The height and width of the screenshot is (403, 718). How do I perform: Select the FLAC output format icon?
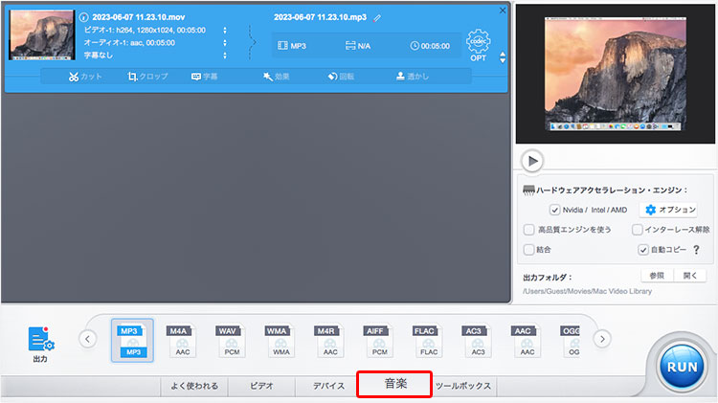click(427, 340)
